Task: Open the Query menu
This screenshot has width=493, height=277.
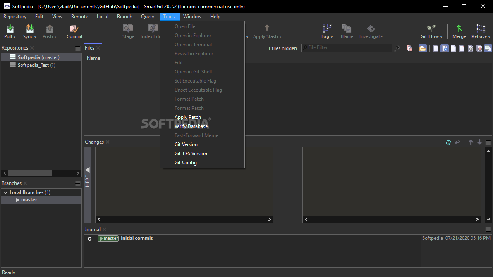Action: (148, 17)
